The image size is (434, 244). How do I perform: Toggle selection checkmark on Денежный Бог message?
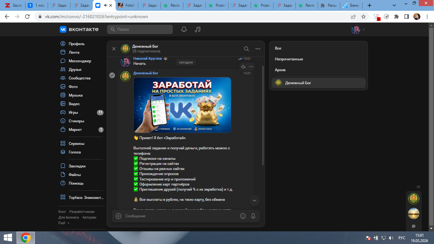(112, 75)
